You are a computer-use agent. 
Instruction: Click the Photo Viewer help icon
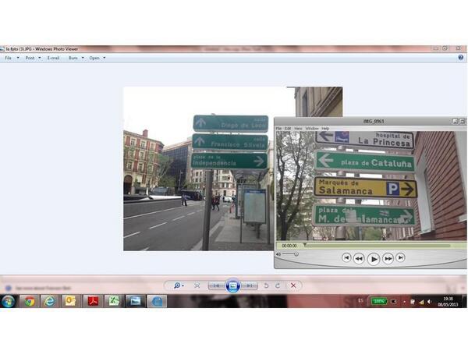460,57
